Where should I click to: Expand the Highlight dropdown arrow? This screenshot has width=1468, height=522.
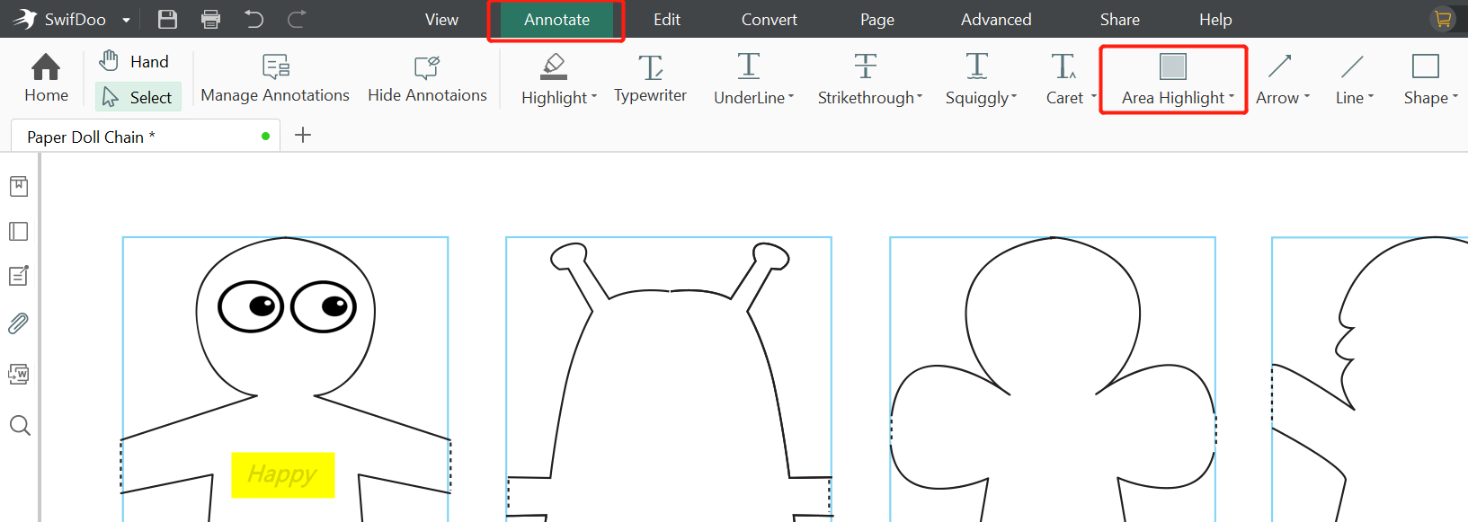tap(594, 96)
